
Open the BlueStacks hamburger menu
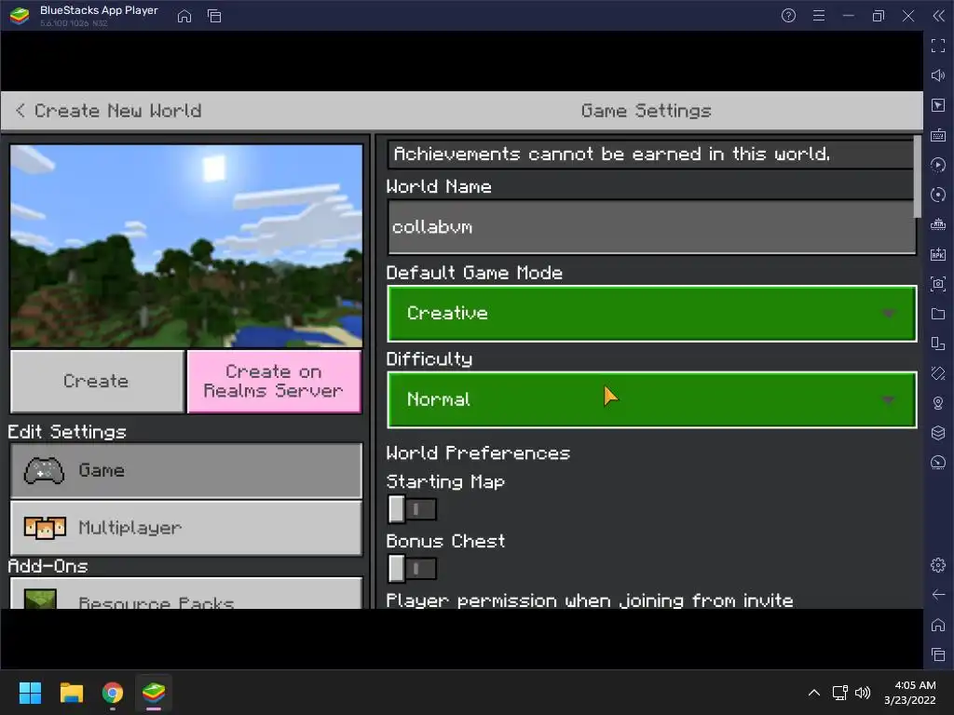(x=819, y=16)
